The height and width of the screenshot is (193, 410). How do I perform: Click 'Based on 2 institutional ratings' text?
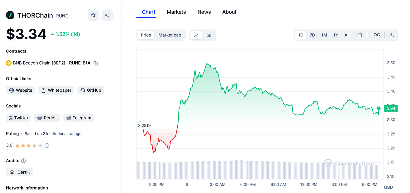point(53,134)
